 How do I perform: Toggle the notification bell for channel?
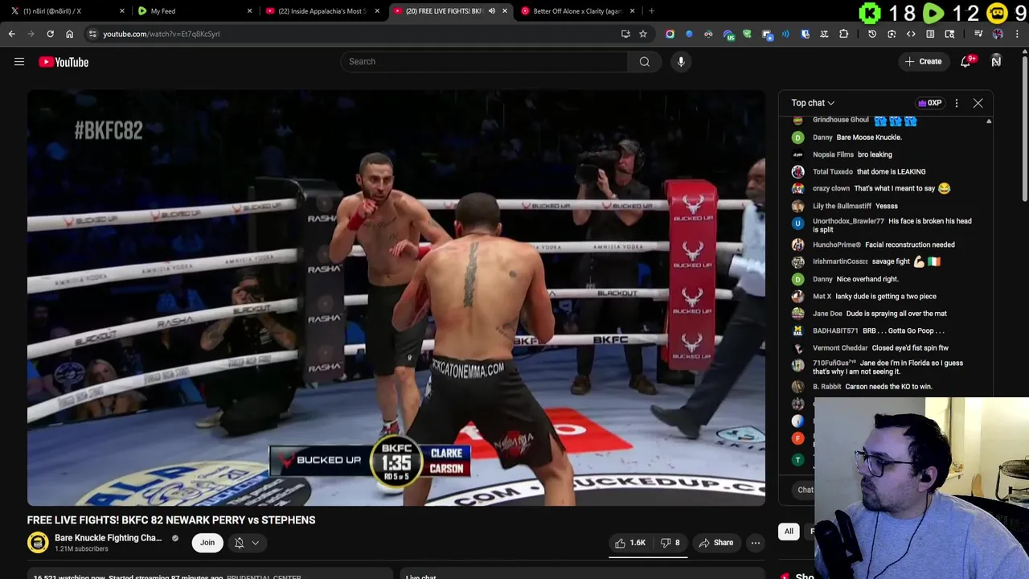tap(239, 543)
